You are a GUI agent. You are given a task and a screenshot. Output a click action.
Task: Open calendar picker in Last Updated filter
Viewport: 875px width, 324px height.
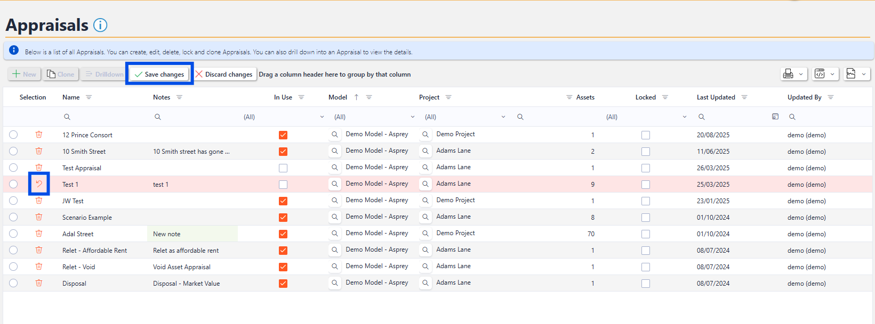click(775, 117)
